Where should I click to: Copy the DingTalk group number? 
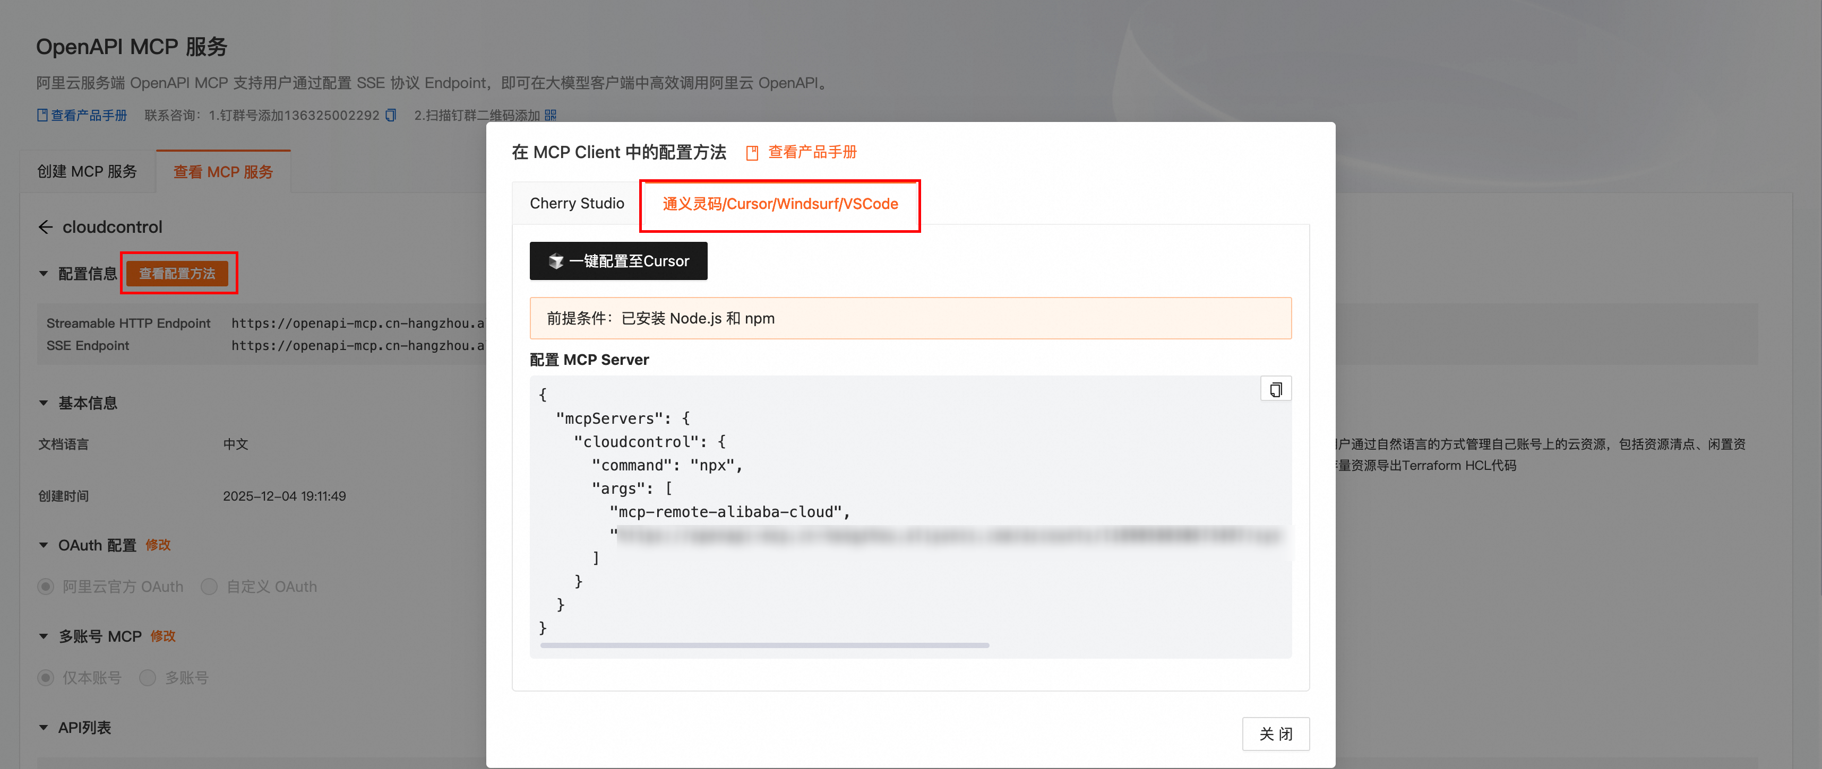pyautogui.click(x=391, y=115)
